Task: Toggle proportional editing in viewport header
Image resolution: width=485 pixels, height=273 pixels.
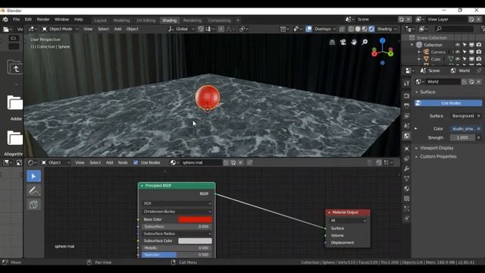Action: pos(221,29)
